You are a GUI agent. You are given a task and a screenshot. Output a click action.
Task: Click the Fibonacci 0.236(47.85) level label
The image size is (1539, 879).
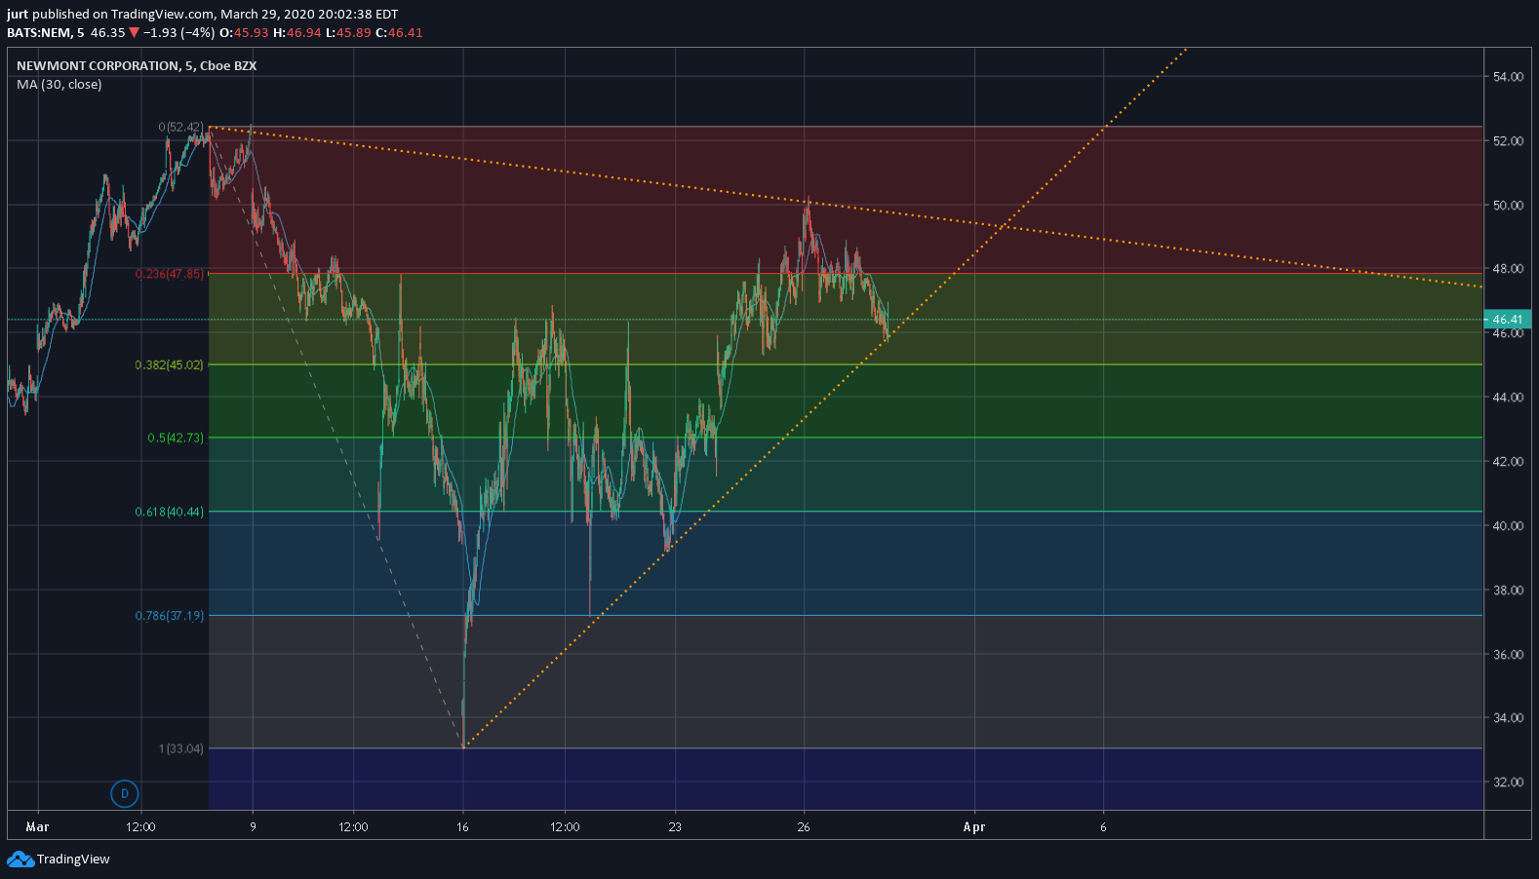point(170,274)
